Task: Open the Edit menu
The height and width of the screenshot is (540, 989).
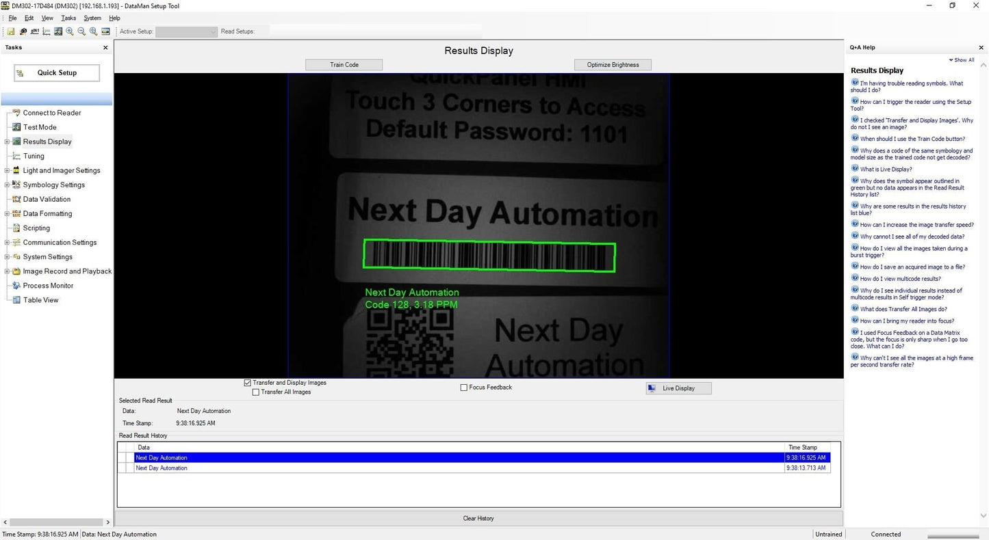Action: pyautogui.click(x=29, y=18)
